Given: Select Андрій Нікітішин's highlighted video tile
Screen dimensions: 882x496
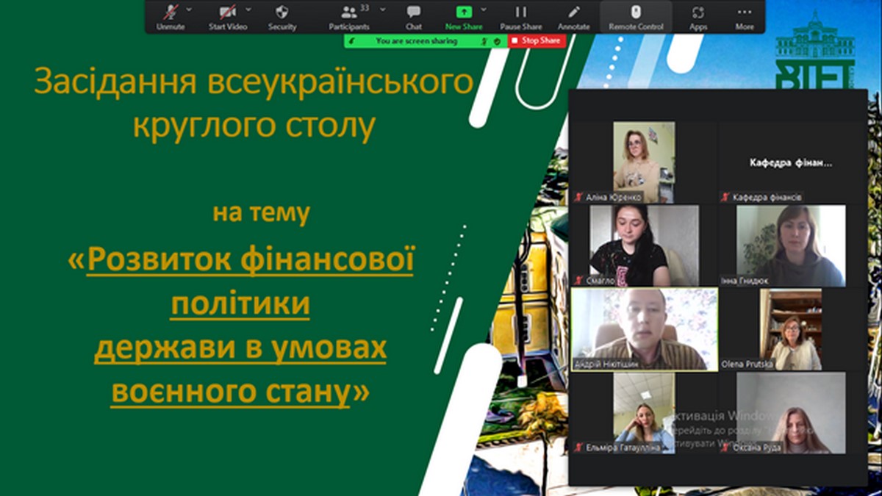Looking at the screenshot, I should (645, 328).
